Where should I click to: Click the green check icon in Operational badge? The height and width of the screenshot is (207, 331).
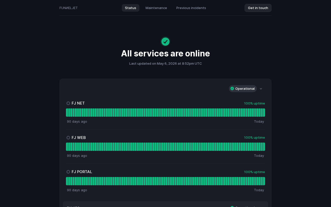(x=232, y=88)
